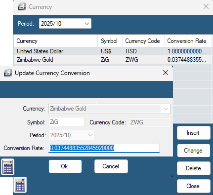
Task: Open the Period 2025/10 dropdown in the Update dialog
Action: [72, 135]
